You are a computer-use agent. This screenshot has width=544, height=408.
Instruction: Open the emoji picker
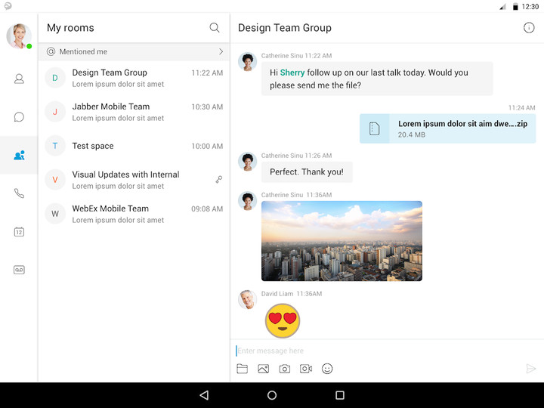pyautogui.click(x=327, y=369)
